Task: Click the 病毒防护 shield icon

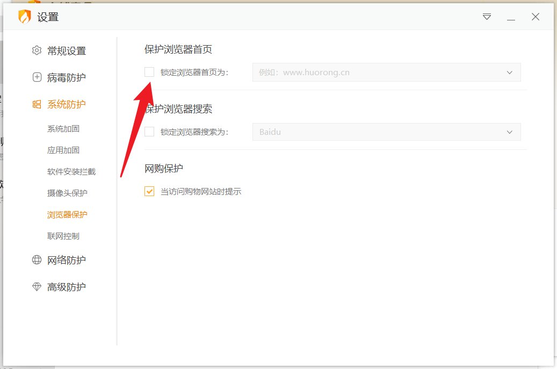Action: click(x=36, y=77)
